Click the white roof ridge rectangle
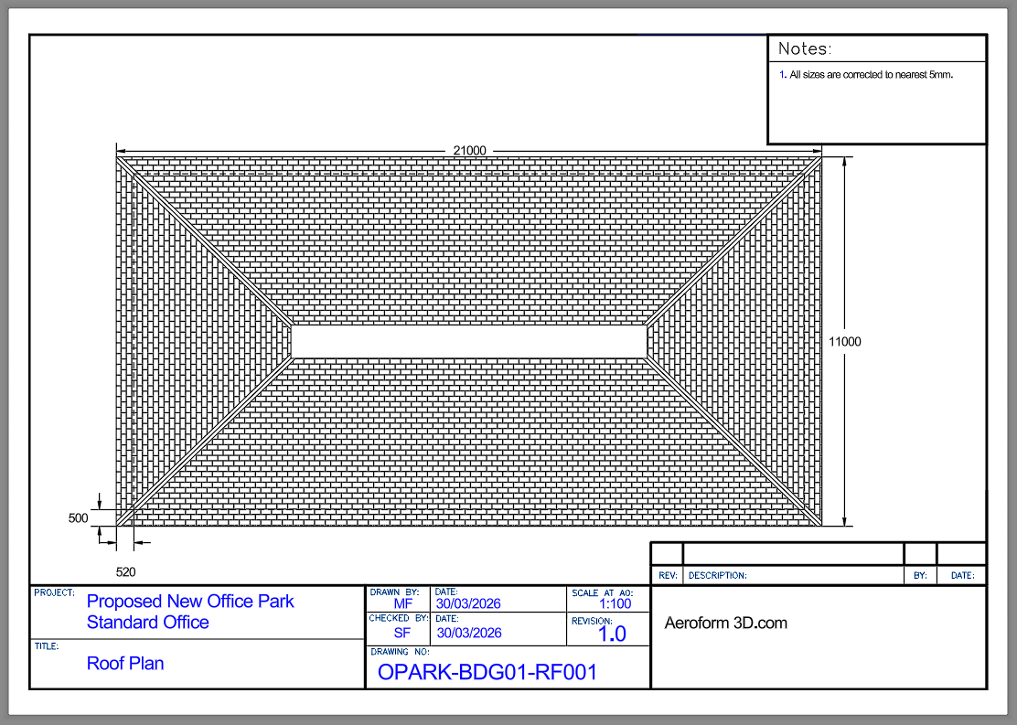This screenshot has height=725, width=1017. pyautogui.click(x=469, y=342)
